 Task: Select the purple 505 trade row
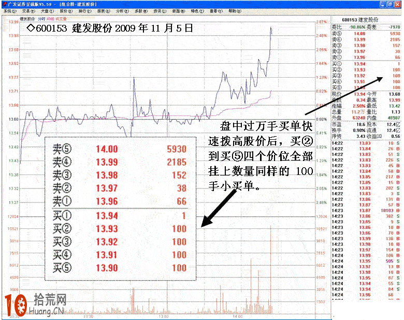[366, 261]
